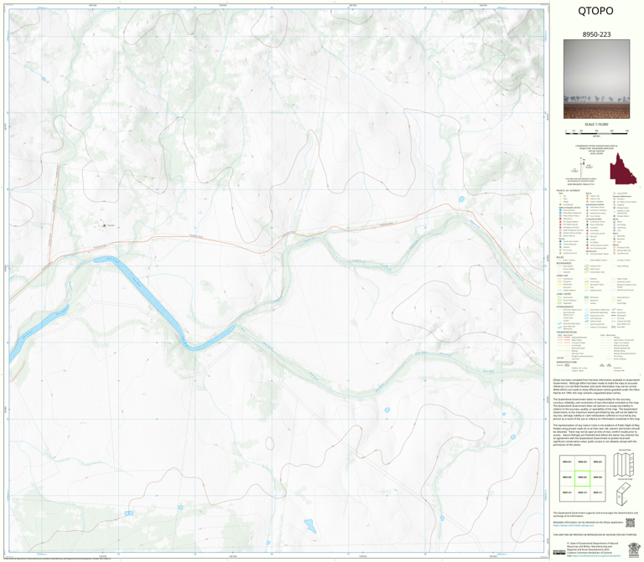Screen dimensions: 644x562
Task: Open the foggy field cover photo
Action: [x=596, y=80]
